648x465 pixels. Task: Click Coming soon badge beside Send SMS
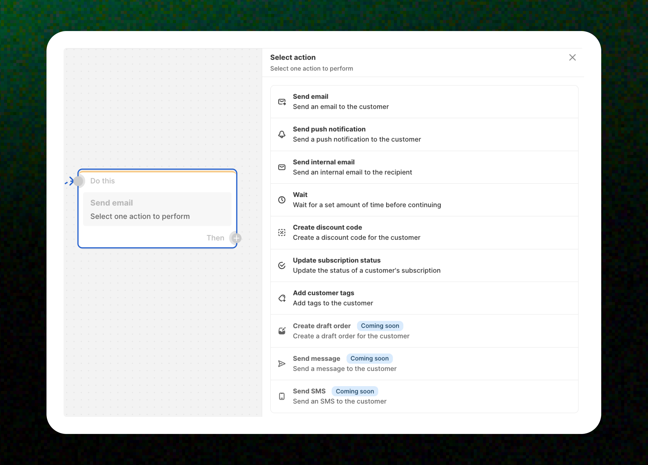point(355,392)
